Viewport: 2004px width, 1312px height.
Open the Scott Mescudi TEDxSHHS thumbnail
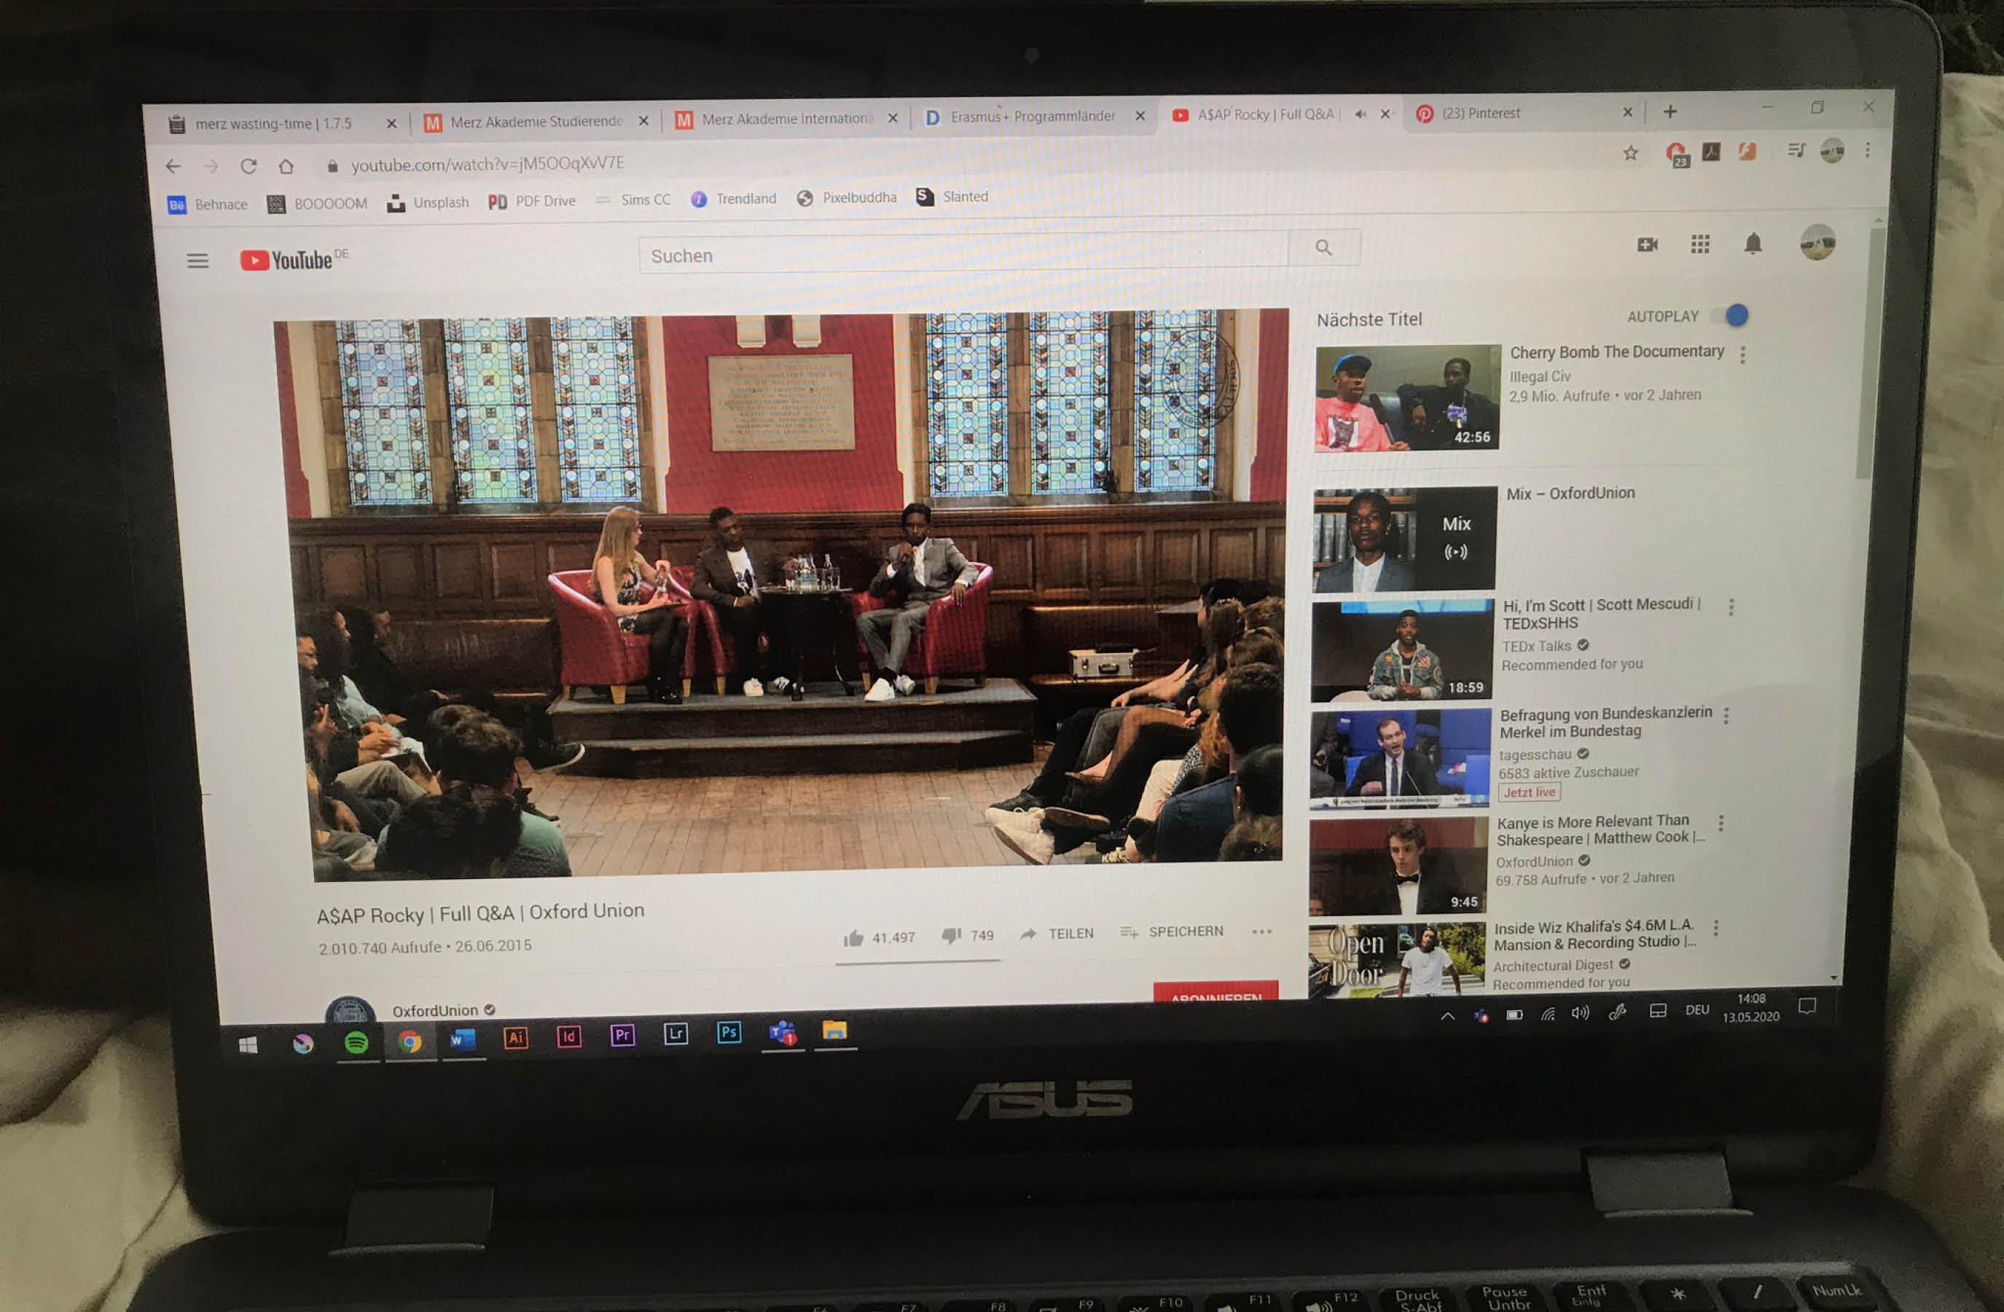[1401, 651]
